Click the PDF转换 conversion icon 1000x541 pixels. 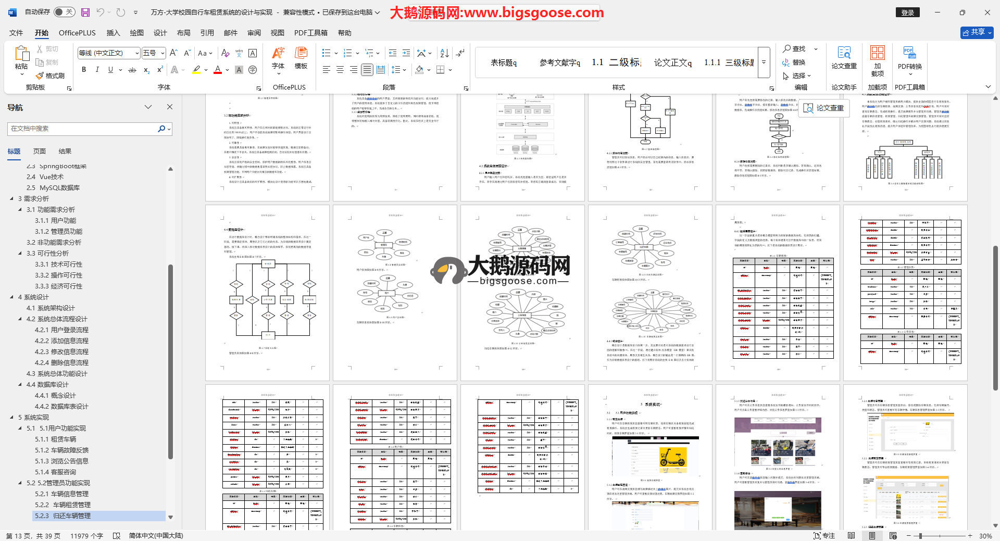pyautogui.click(x=909, y=58)
